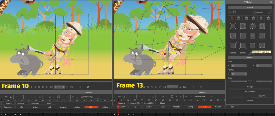
Task: Pick the up-arrow squeeze preset
Action: click(243, 36)
